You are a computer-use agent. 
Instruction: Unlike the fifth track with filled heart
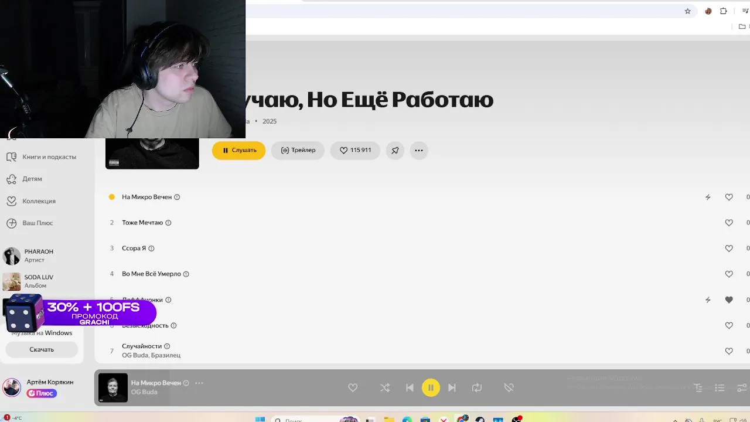point(729,300)
